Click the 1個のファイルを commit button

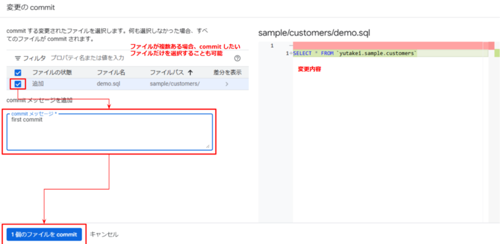44,235
